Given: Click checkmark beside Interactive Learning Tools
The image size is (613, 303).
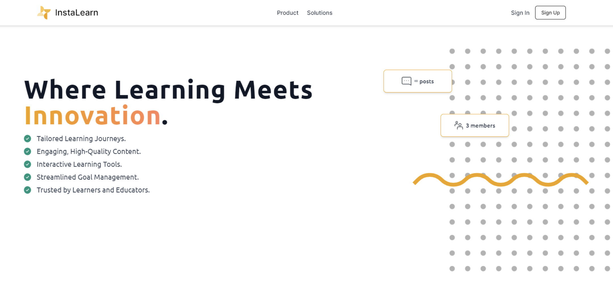Looking at the screenshot, I should [x=28, y=164].
